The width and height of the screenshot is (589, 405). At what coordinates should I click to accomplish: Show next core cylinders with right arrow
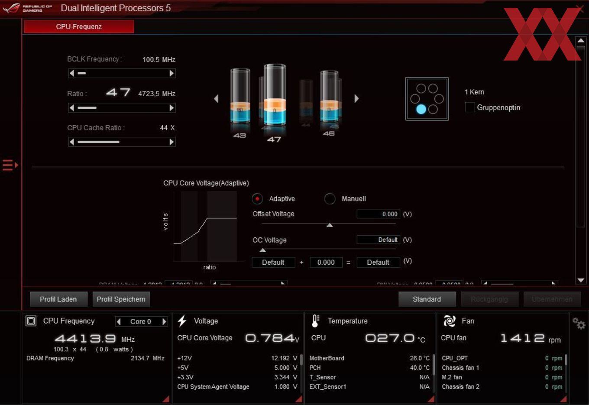(356, 98)
